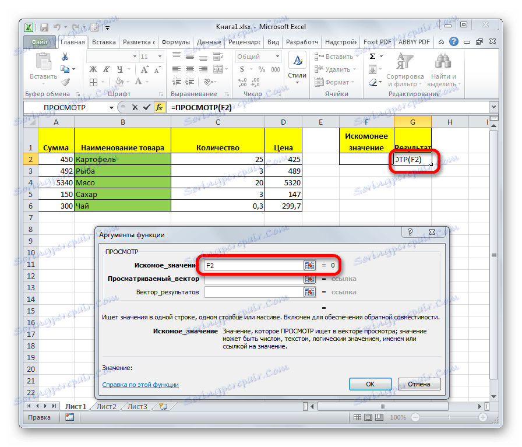Click the Fill down icon in Editing group
522x447 pixels.
pos(372,69)
